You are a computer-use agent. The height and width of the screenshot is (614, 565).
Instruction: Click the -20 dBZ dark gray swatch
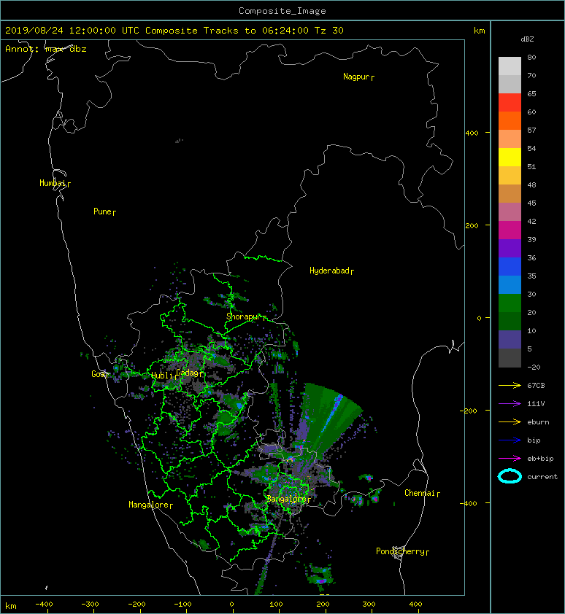click(x=510, y=357)
